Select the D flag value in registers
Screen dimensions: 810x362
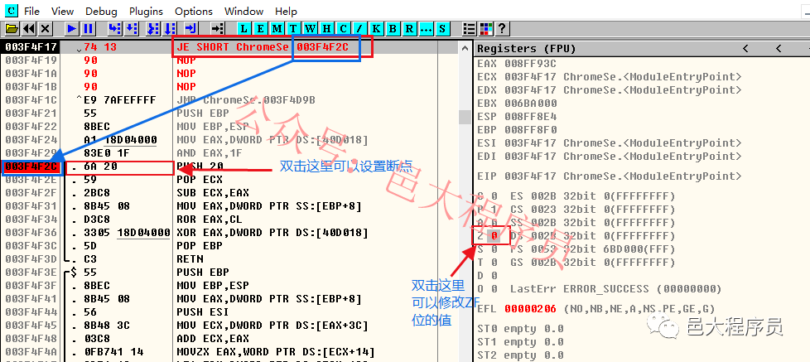494,276
